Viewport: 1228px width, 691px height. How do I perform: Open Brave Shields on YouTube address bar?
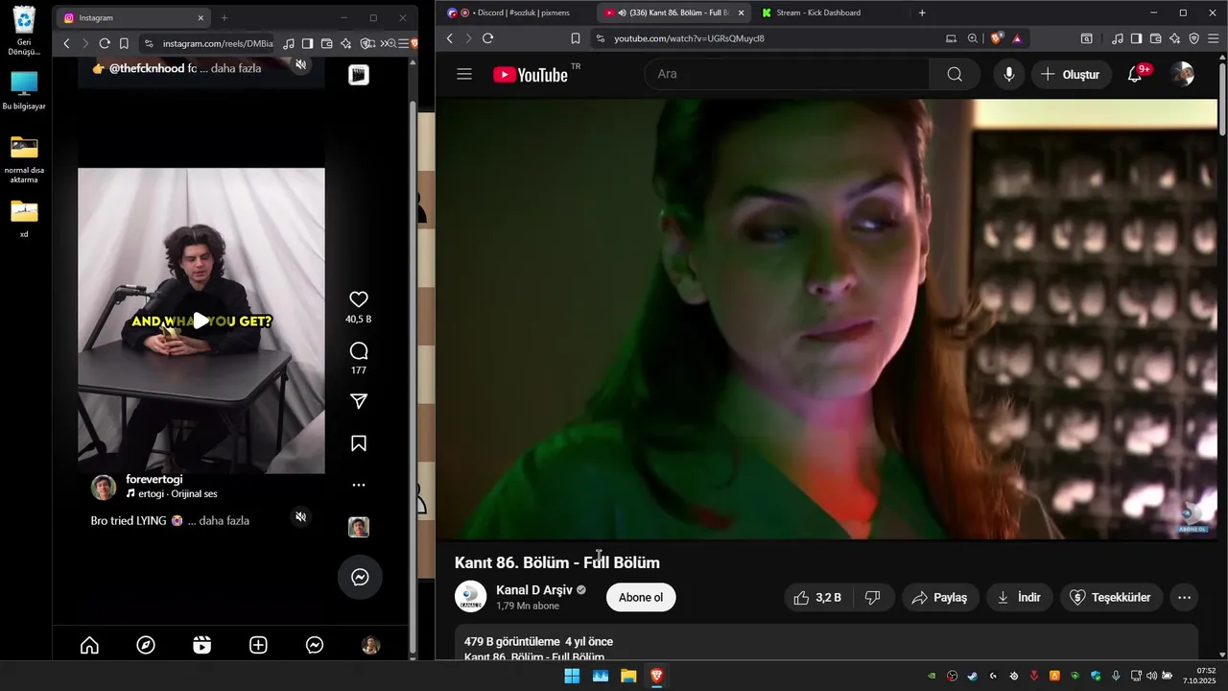pos(997,38)
